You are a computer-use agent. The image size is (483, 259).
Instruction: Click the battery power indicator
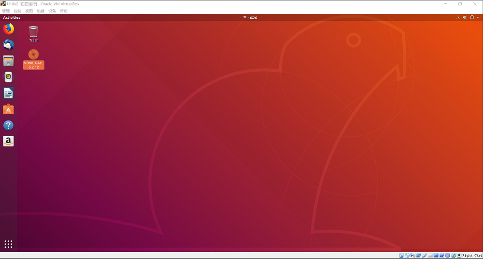472,17
